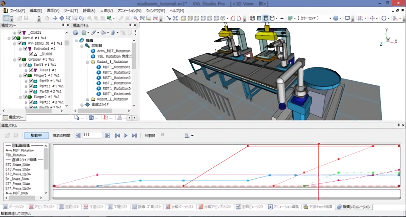Open dropdown arrow beside green flag icon

[x=114, y=19]
